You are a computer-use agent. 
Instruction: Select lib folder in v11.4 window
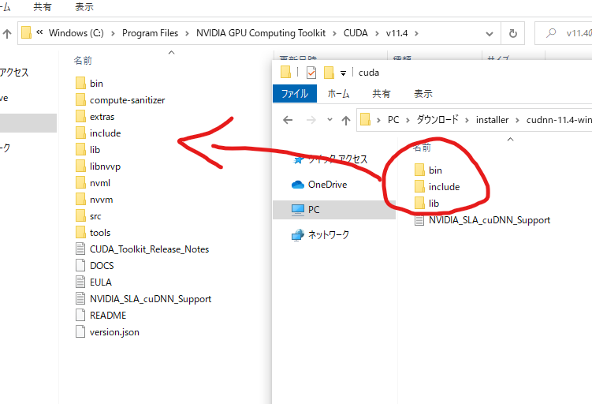[88, 150]
